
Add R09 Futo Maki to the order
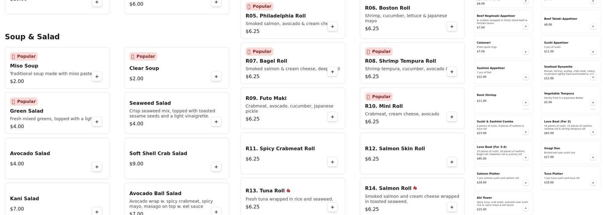coord(332,117)
